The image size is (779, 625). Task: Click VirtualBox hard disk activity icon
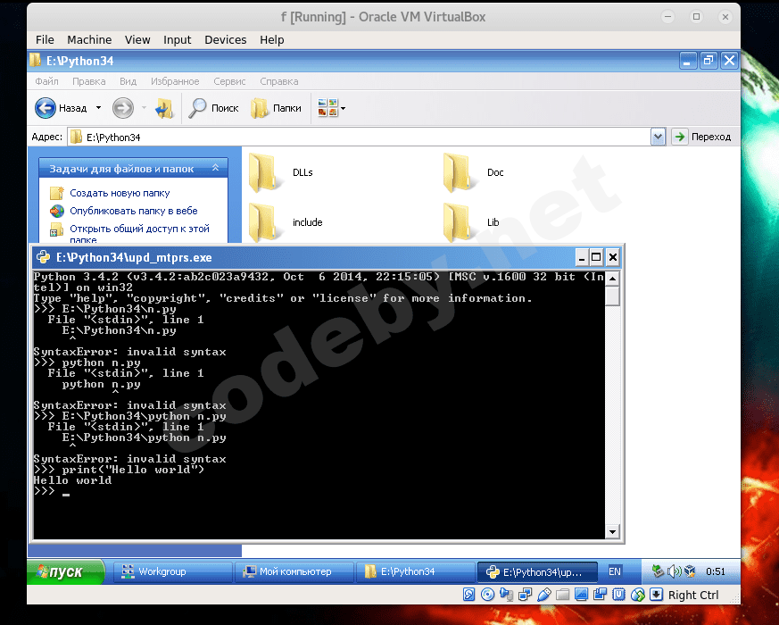469,595
